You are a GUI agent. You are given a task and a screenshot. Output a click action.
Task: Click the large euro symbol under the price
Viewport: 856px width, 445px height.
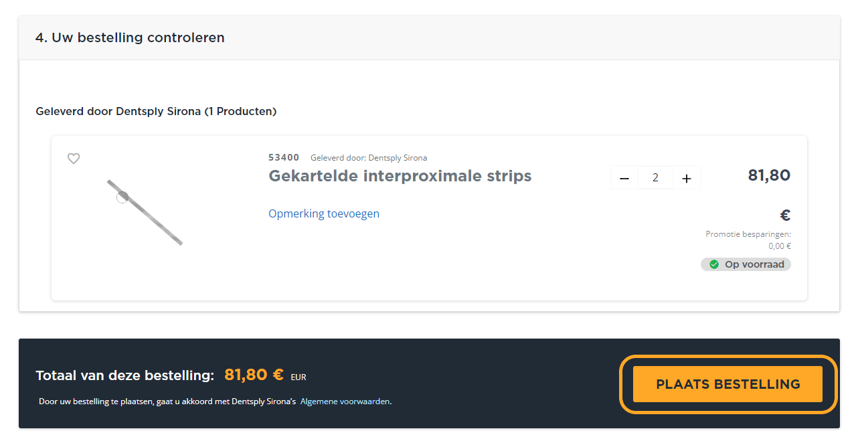(x=785, y=215)
